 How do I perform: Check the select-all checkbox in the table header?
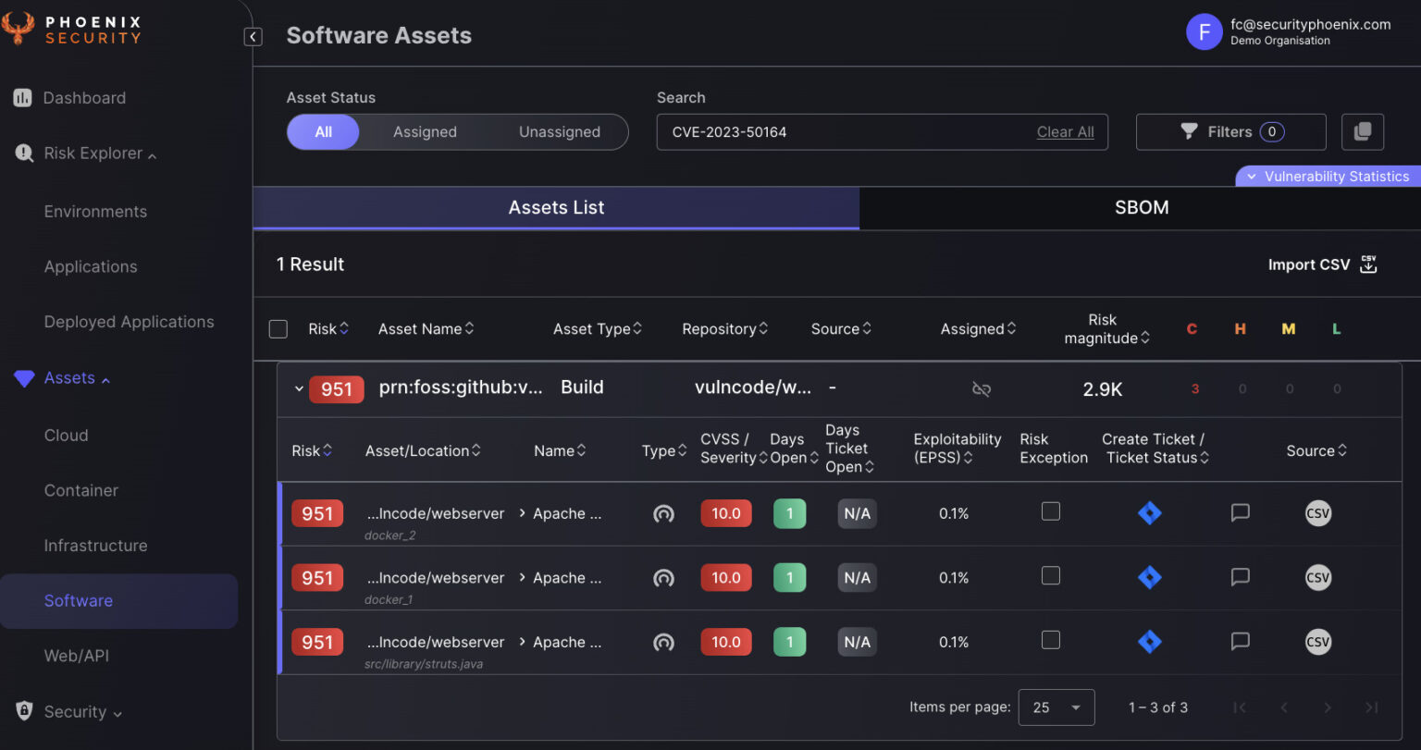coord(278,328)
